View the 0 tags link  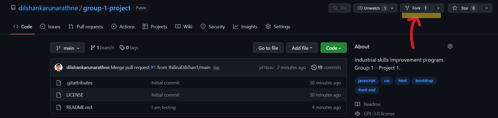(129, 48)
